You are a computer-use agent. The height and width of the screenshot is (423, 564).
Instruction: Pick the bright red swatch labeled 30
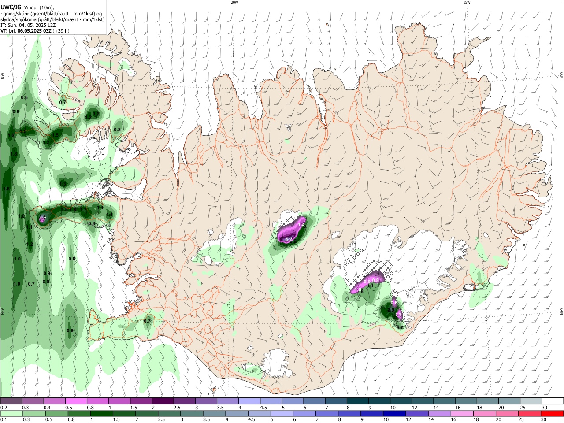click(x=552, y=413)
